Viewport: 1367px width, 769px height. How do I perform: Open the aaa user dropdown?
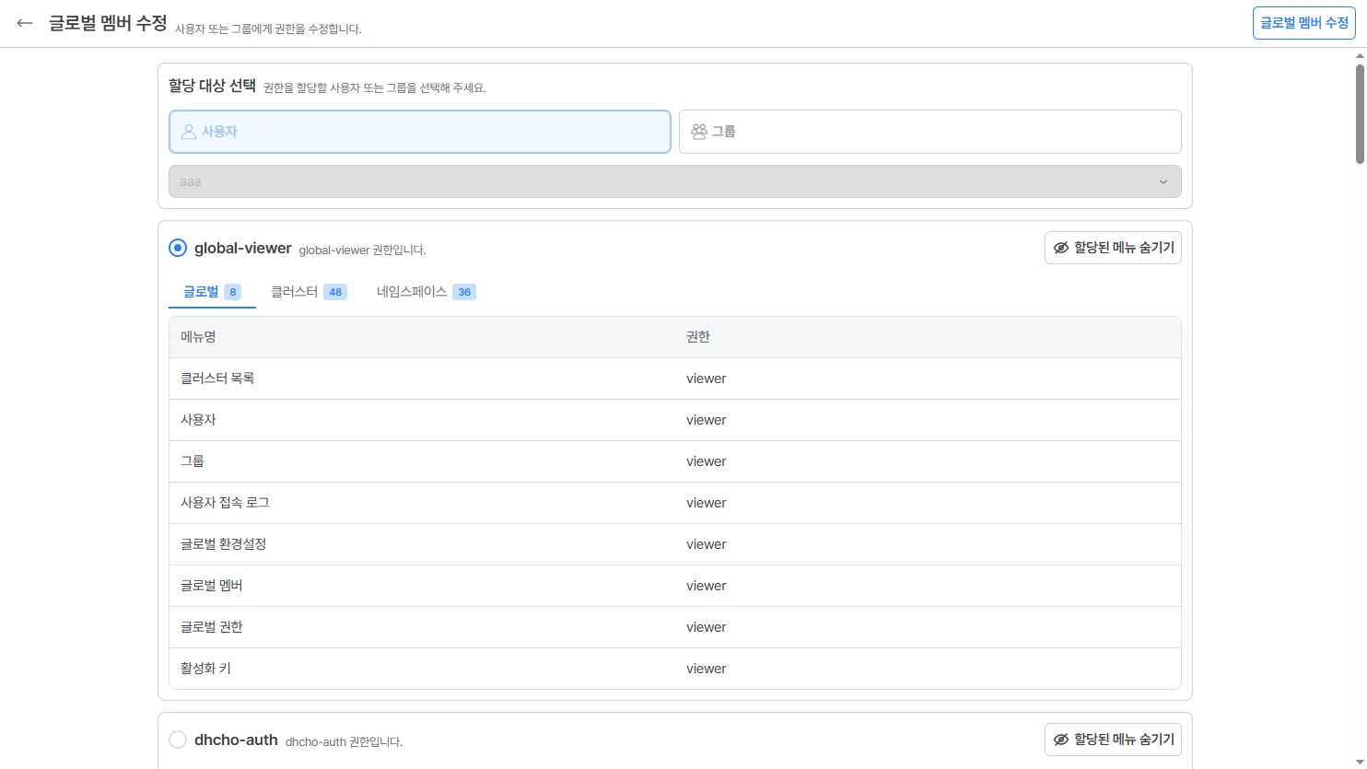675,181
